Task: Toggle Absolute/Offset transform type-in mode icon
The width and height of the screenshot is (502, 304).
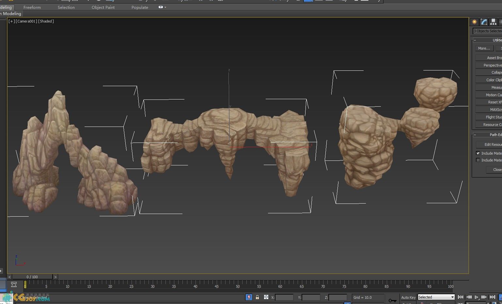Action: click(266, 297)
